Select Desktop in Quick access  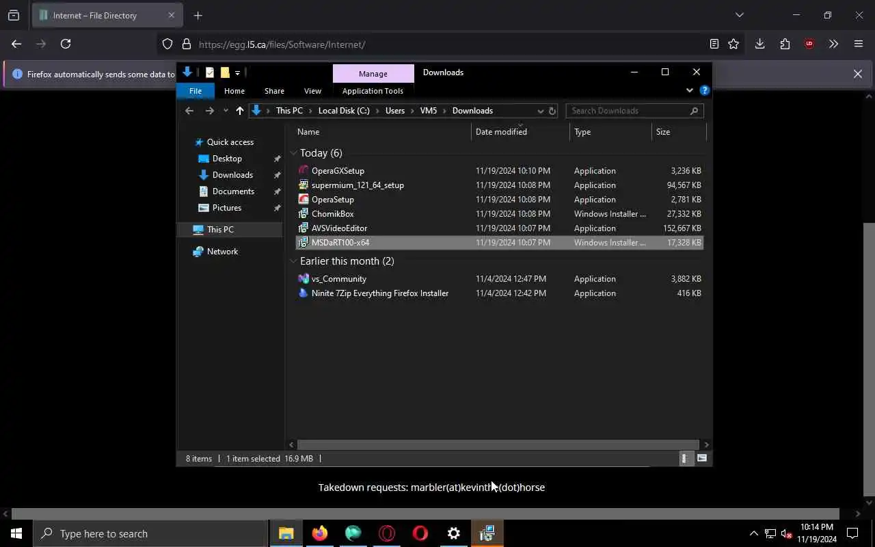click(x=227, y=159)
